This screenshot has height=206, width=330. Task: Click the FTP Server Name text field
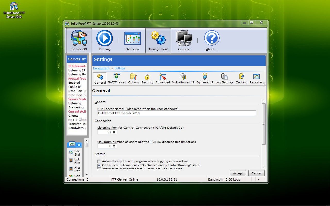tap(177, 113)
